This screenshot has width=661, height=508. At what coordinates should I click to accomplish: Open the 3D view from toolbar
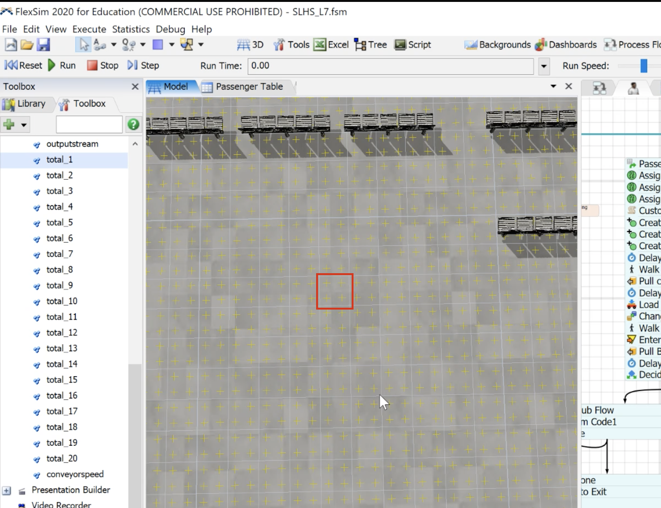(x=250, y=45)
